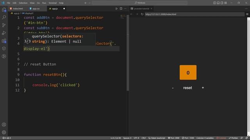
Task: Go forward in the browser preview
Action: click(137, 14)
